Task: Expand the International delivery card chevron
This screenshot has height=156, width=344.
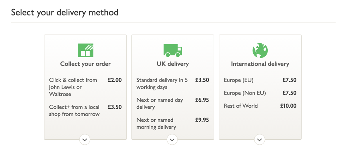Action: (x=260, y=139)
